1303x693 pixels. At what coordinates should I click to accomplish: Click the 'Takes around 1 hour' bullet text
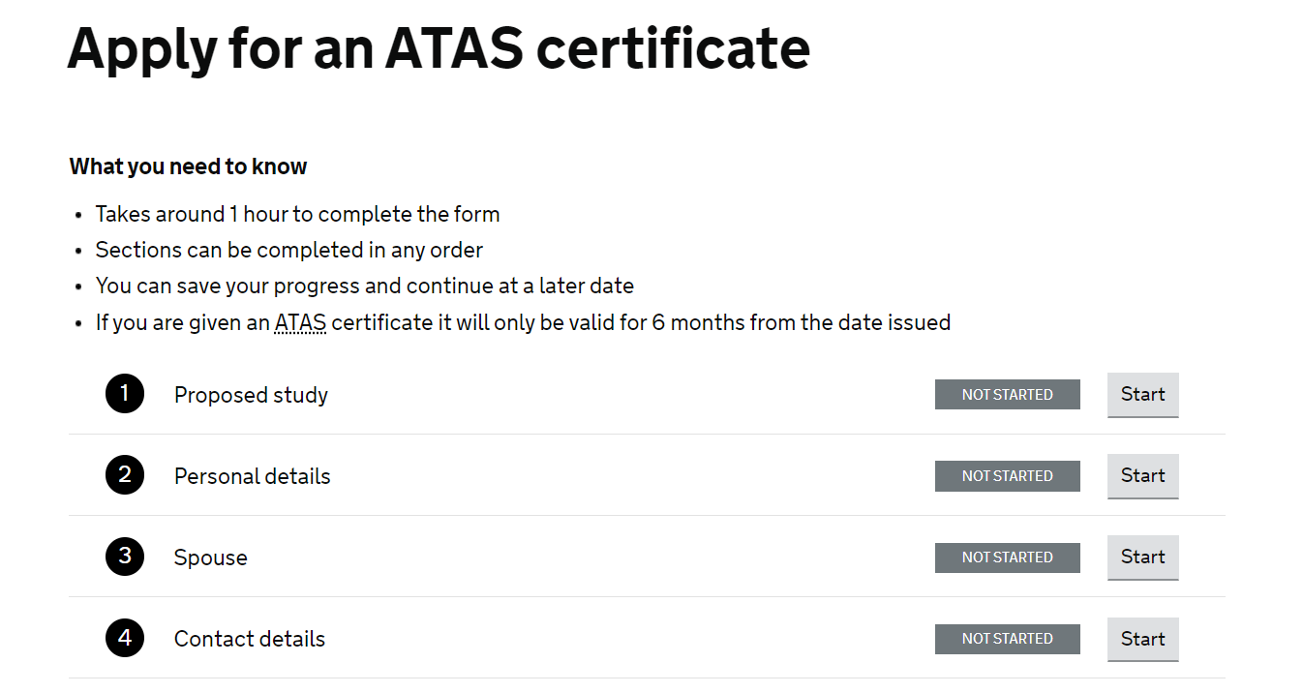tap(297, 214)
